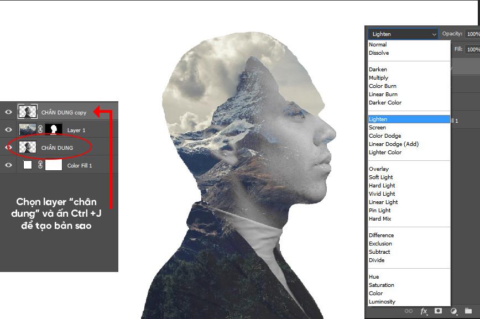480x319 pixels.
Task: Open the Add Layer Style fx menu
Action: [x=424, y=311]
